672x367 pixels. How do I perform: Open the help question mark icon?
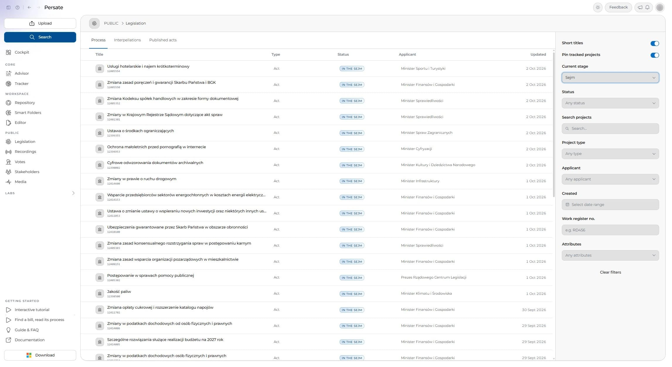click(18, 8)
